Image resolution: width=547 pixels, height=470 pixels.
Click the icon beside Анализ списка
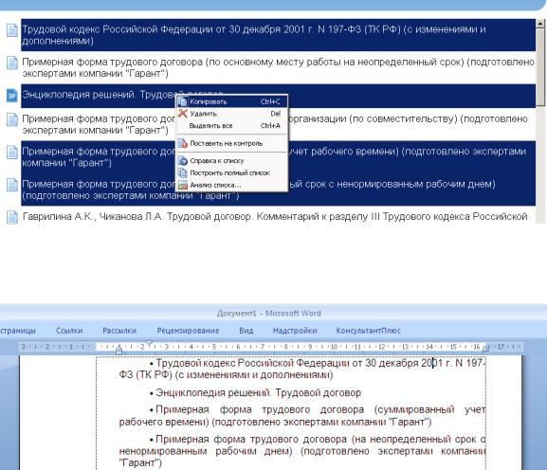click(183, 185)
